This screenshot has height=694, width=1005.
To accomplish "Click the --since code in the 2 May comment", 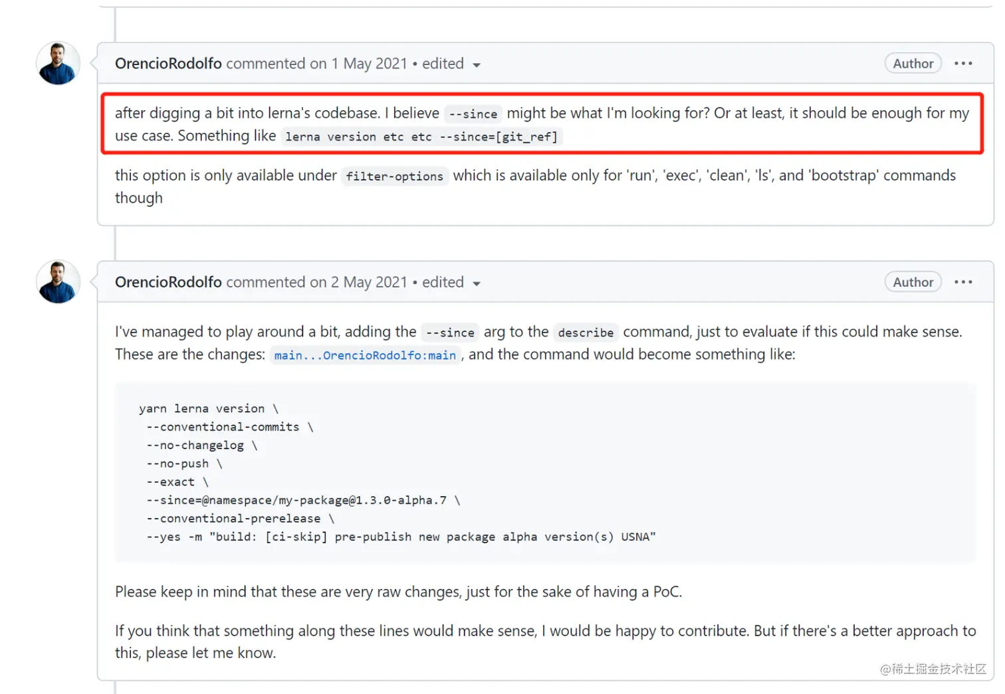I will [450, 332].
